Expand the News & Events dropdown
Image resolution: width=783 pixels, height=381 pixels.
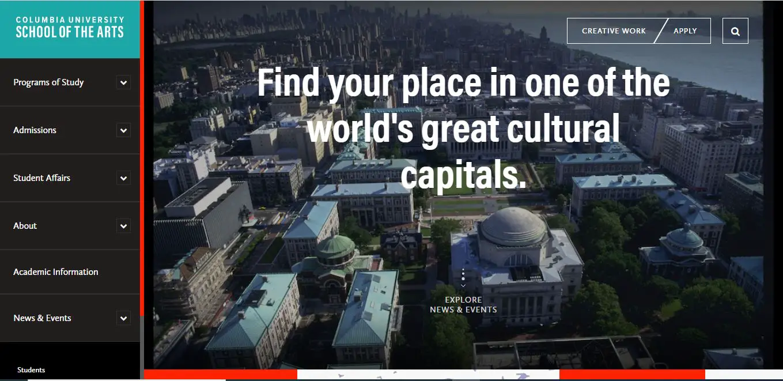pos(123,318)
